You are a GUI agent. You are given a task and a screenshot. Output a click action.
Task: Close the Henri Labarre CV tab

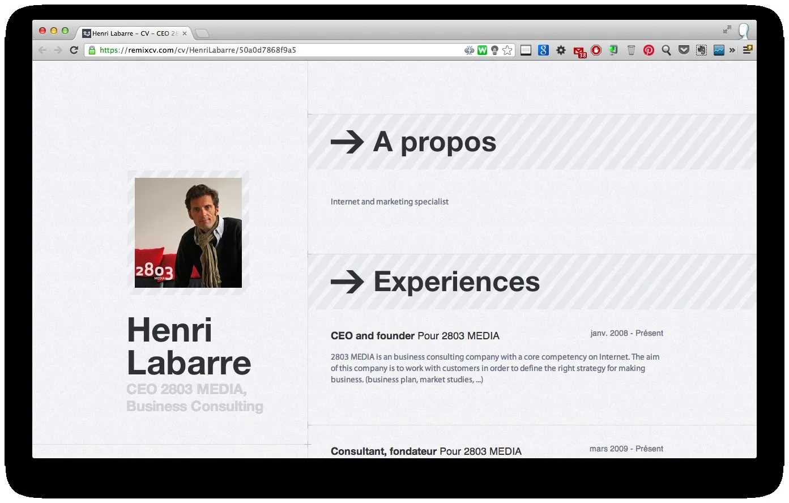click(185, 33)
